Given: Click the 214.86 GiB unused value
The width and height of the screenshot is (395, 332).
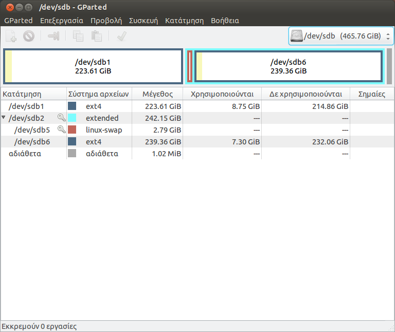Looking at the screenshot, I should 330,106.
